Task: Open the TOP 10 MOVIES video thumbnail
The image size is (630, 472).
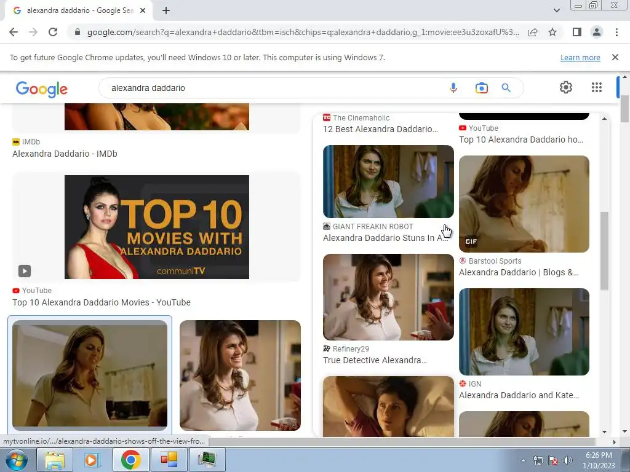Action: pyautogui.click(x=157, y=227)
